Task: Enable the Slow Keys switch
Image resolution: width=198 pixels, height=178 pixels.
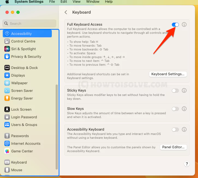Action: coord(175,109)
